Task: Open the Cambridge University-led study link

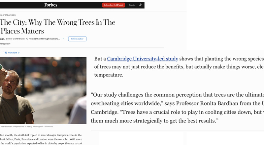Action: coord(143,59)
